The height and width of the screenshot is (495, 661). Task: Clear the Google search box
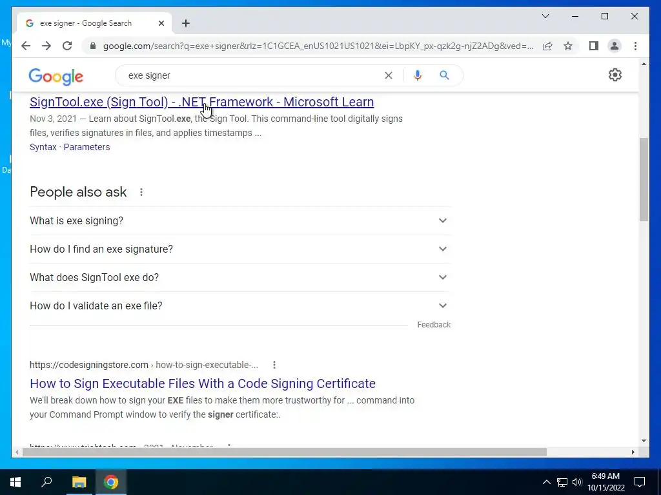[x=388, y=75]
